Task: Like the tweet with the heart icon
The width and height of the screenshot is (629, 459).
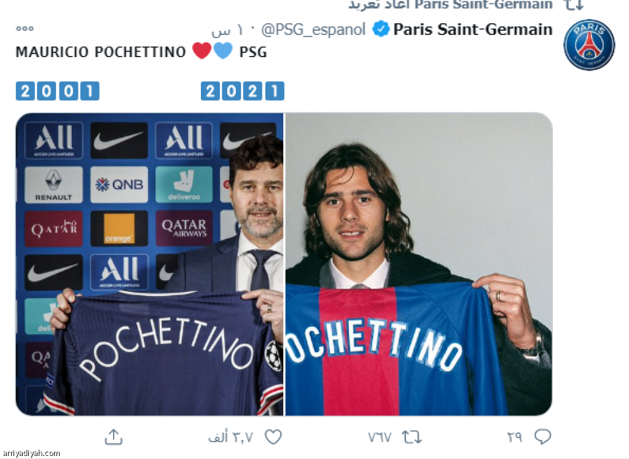Action: click(273, 437)
